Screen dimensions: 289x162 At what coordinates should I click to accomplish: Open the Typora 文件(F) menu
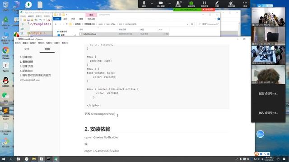click(18, 43)
